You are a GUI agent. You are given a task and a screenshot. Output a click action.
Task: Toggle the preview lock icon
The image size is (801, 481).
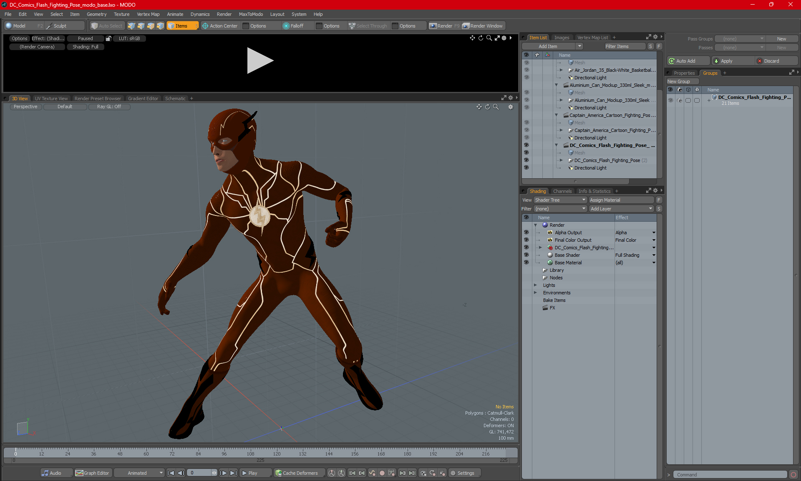(x=108, y=38)
